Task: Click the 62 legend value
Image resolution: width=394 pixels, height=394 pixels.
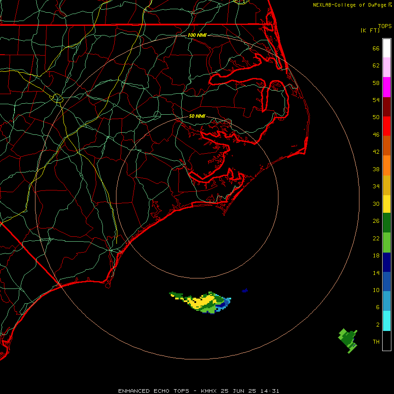Action: coord(376,66)
